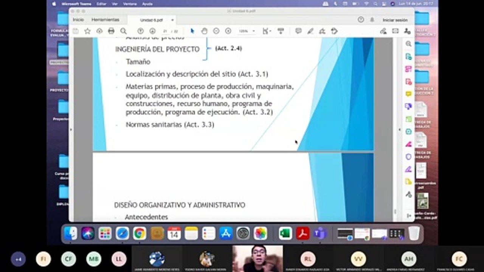Open Trash from the Dock
484x272 pixels.
tap(414, 233)
